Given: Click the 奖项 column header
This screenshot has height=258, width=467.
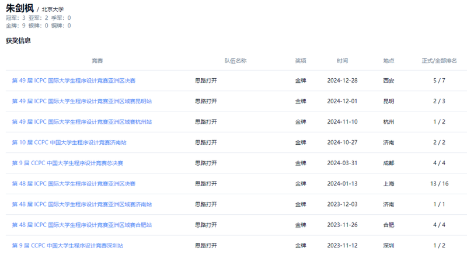Looking at the screenshot, I should (x=301, y=61).
